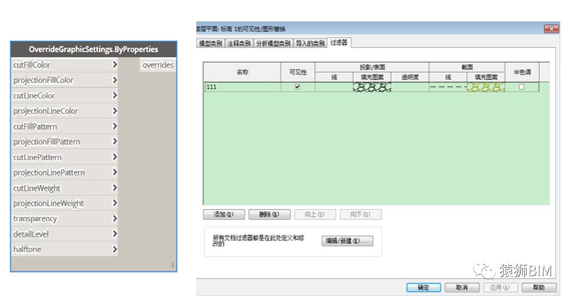Click the cutLineWeight input port arrow
The width and height of the screenshot is (571, 296).
[x=115, y=188]
